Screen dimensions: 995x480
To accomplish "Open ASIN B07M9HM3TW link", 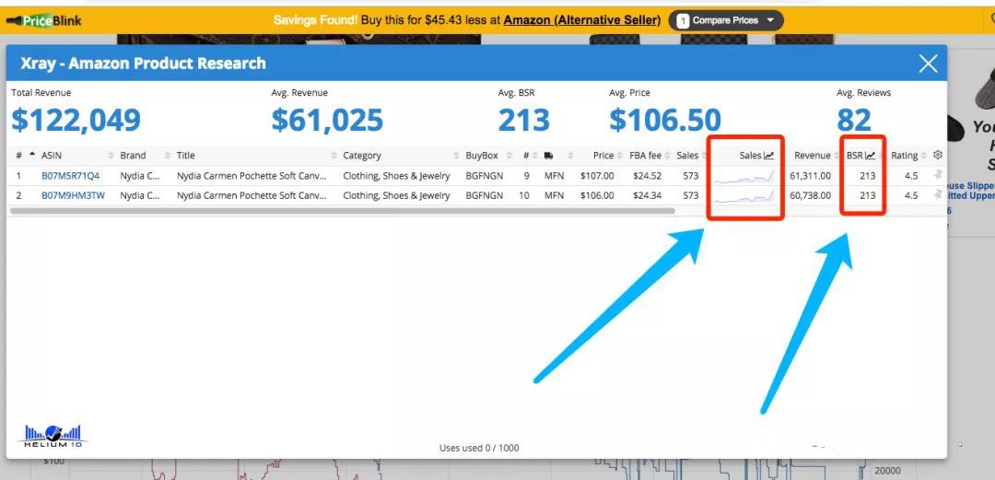I will [x=73, y=195].
